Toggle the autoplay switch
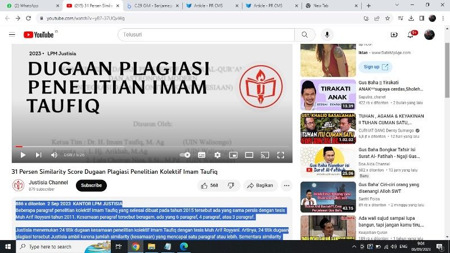The height and width of the screenshot is (253, 450). tap(185, 155)
